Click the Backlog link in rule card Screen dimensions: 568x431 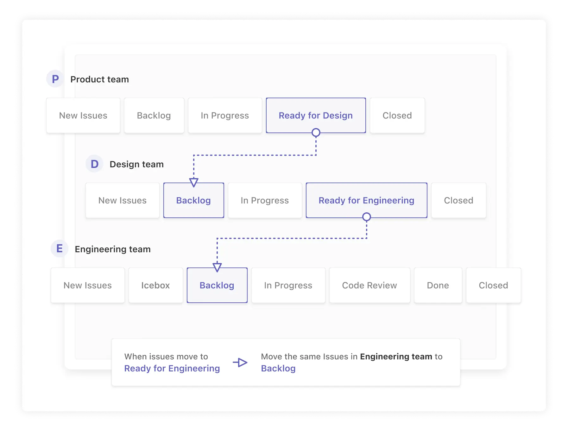pyautogui.click(x=278, y=368)
